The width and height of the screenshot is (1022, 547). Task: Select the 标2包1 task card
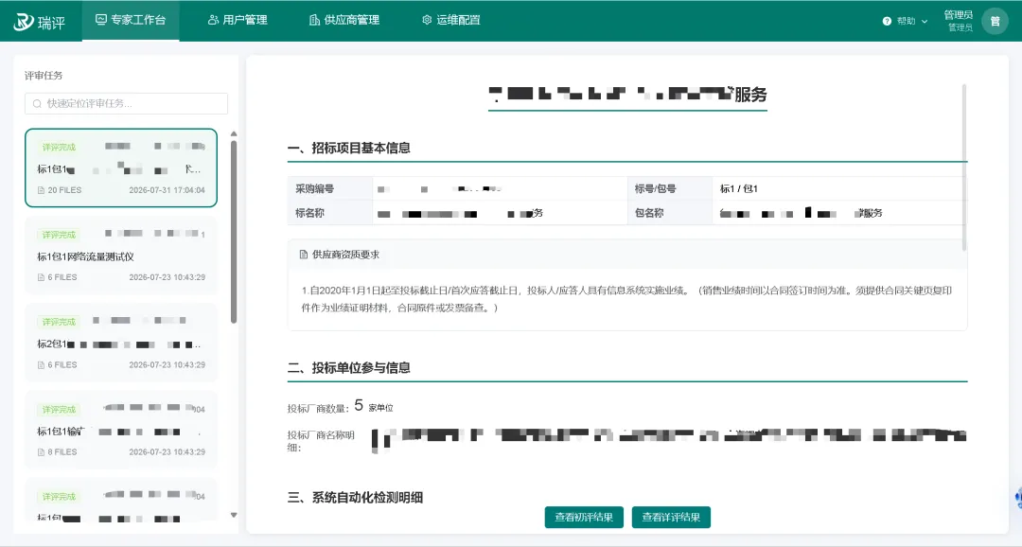click(121, 343)
